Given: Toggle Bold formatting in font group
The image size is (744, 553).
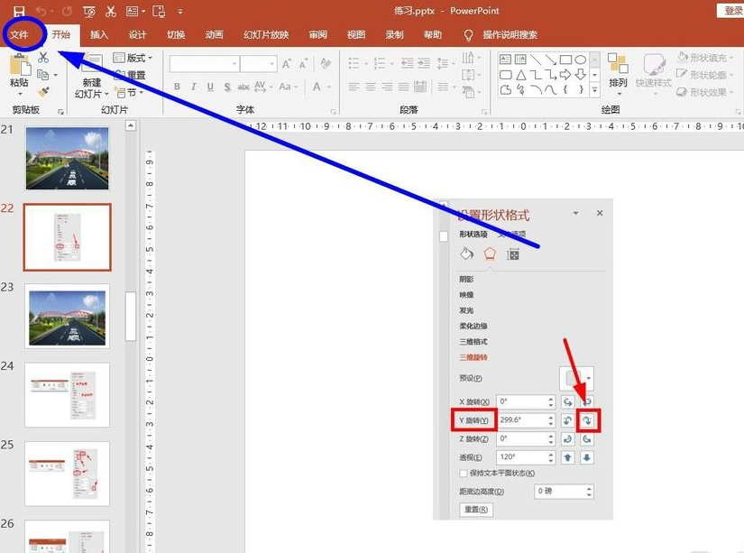Looking at the screenshot, I should (177, 88).
